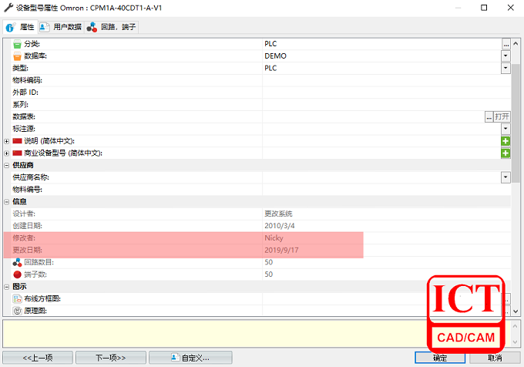
Task: Click the 设计者 value 更改系统
Action: [x=278, y=214]
